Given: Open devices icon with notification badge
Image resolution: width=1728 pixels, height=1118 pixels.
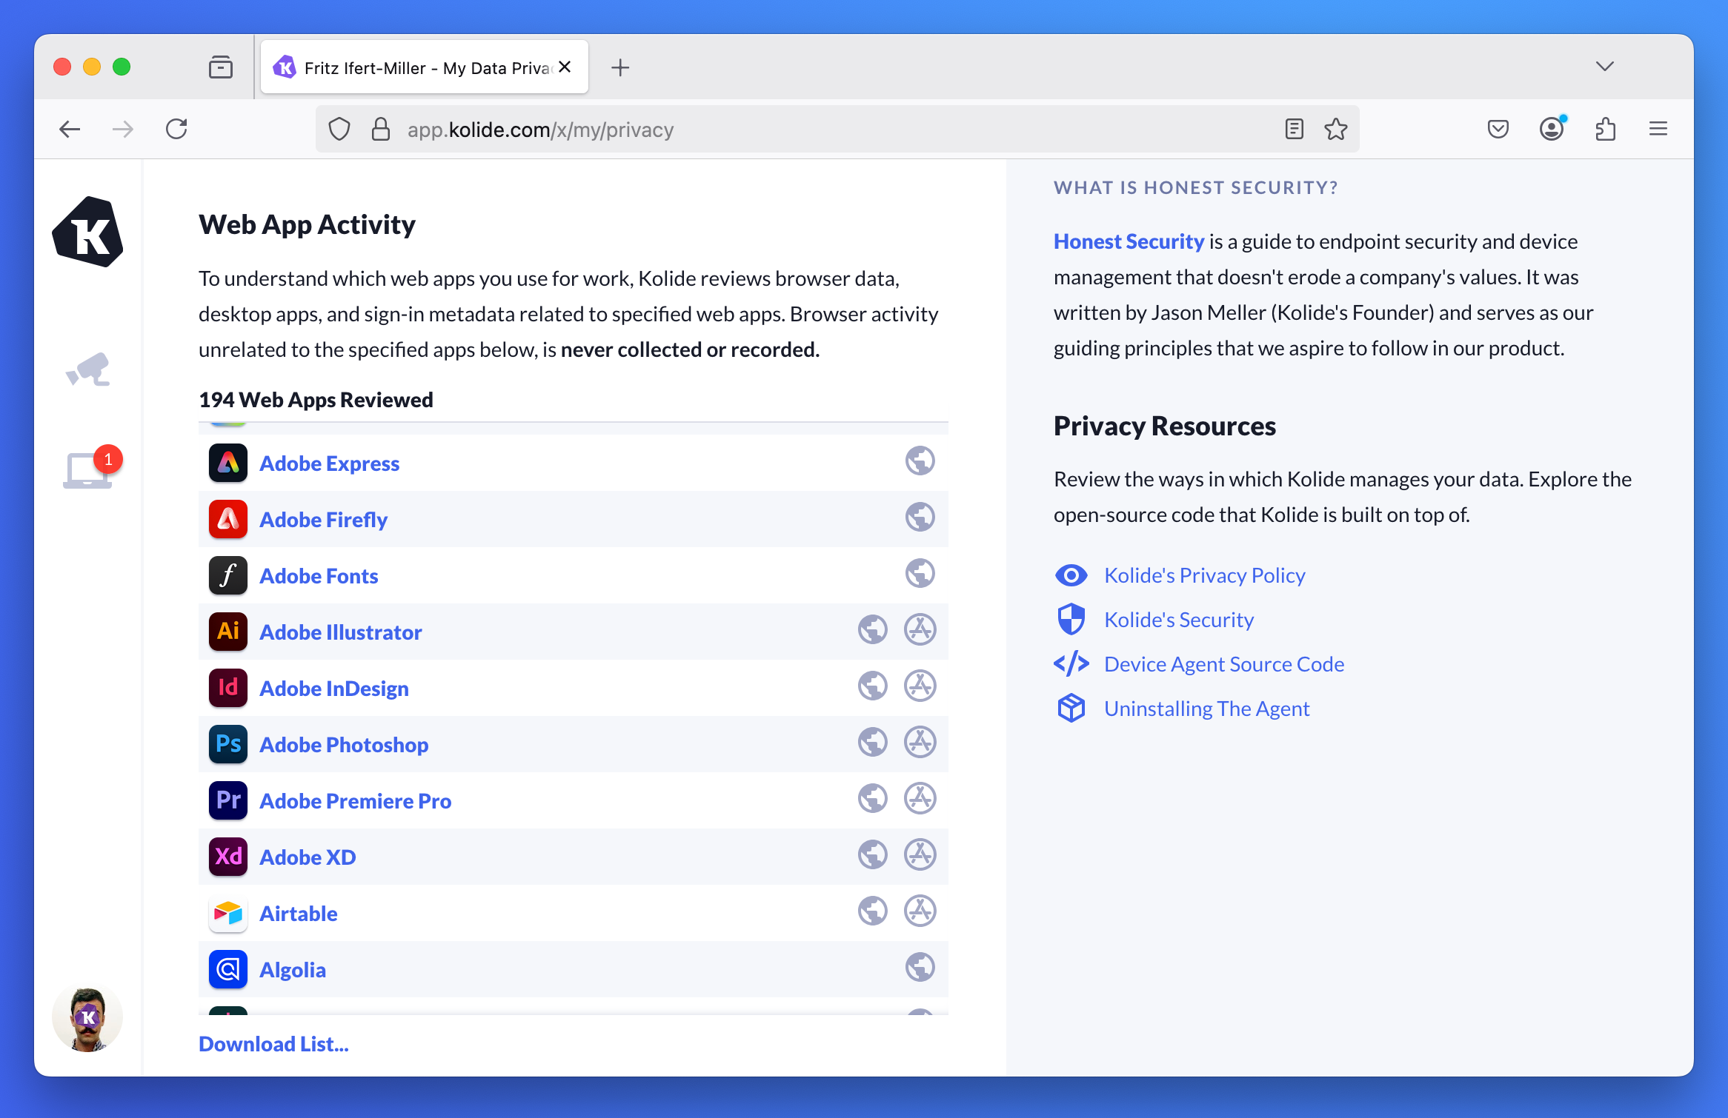Looking at the screenshot, I should tap(87, 469).
